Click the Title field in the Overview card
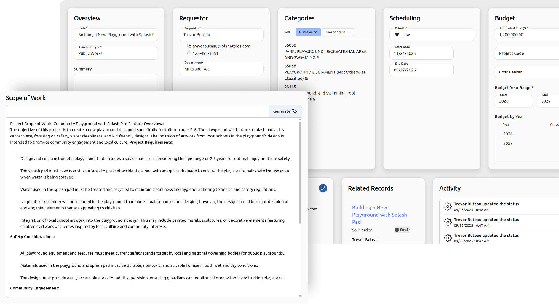Viewport: 559px width, 304px height. pos(116,35)
